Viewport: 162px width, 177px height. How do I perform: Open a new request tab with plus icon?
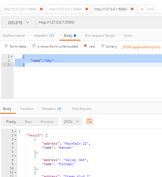[142, 9]
